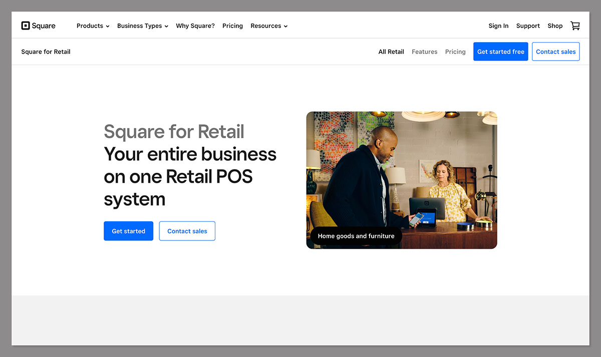Image resolution: width=601 pixels, height=357 pixels.
Task: Select Pricing from the main menu
Action: [x=232, y=26]
